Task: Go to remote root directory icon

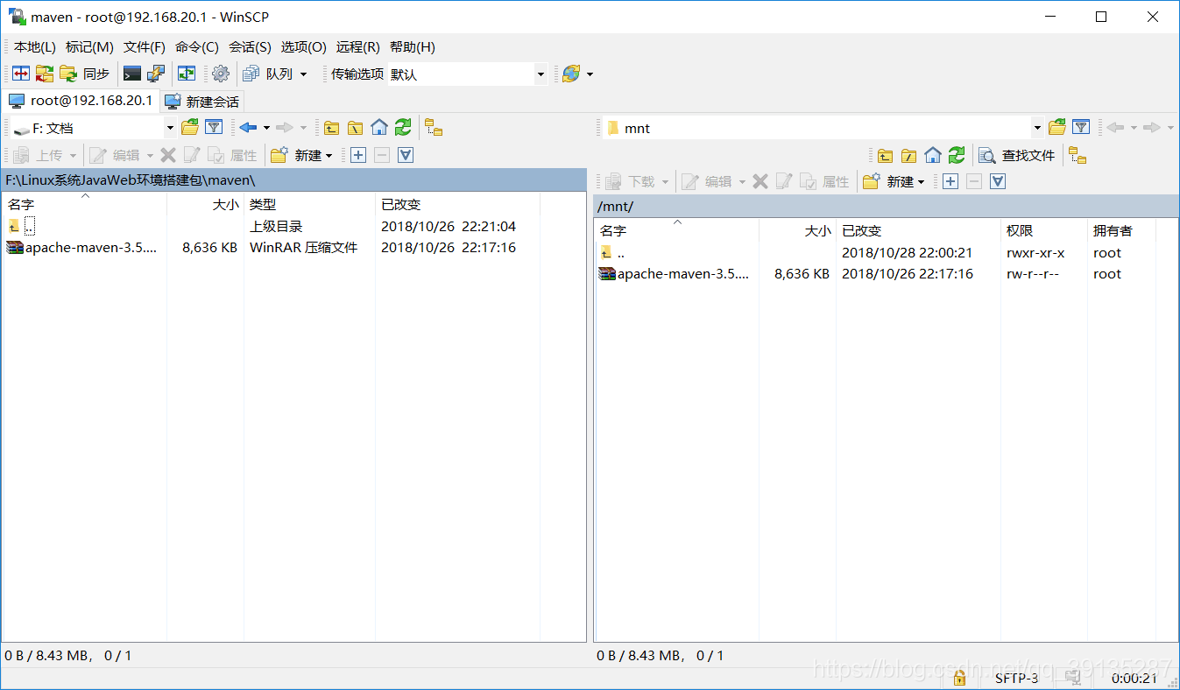Action: [x=909, y=155]
